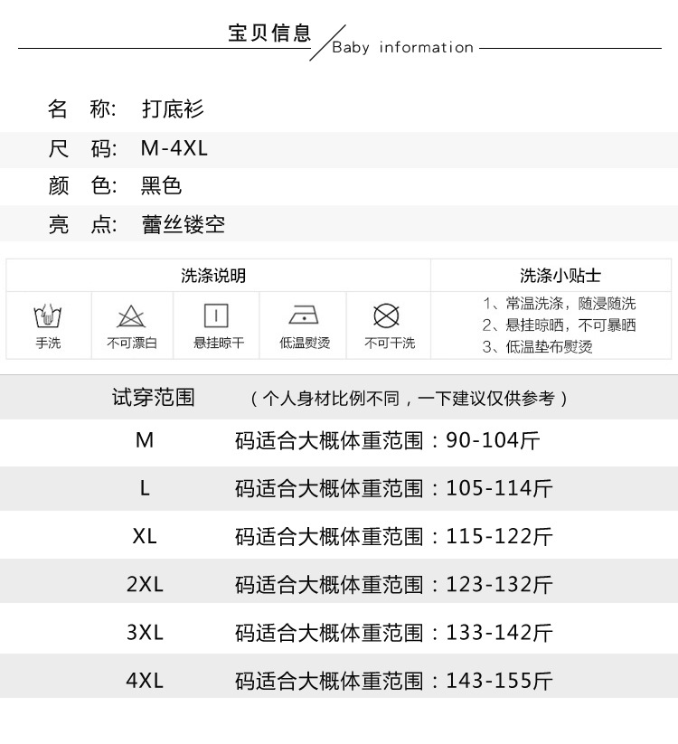Click the XL size label
Image resolution: width=678 pixels, height=744 pixels.
[145, 537]
